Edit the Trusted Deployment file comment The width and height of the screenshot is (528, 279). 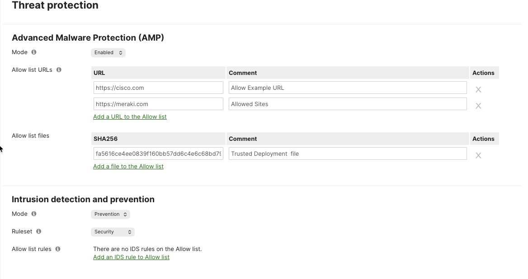click(x=347, y=153)
